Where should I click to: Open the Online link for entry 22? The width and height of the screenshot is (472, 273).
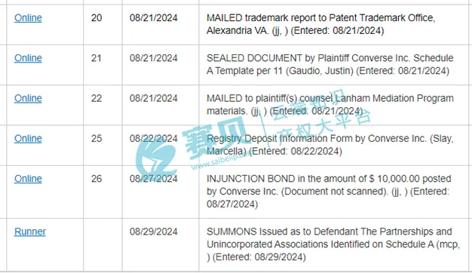pos(28,98)
